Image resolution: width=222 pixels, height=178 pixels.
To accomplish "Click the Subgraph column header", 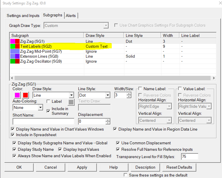I will tap(47, 35).
